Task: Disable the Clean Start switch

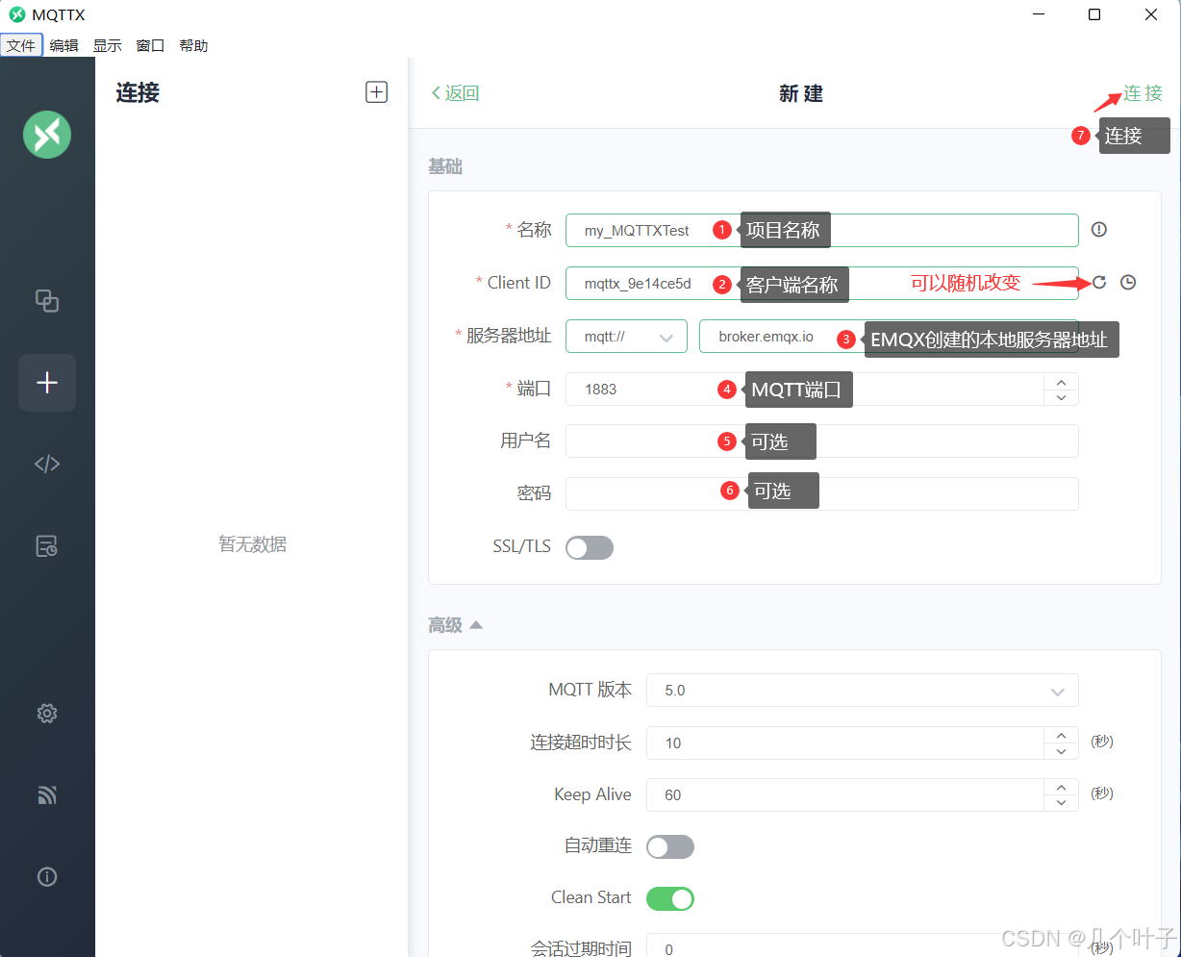Action: pos(670,898)
